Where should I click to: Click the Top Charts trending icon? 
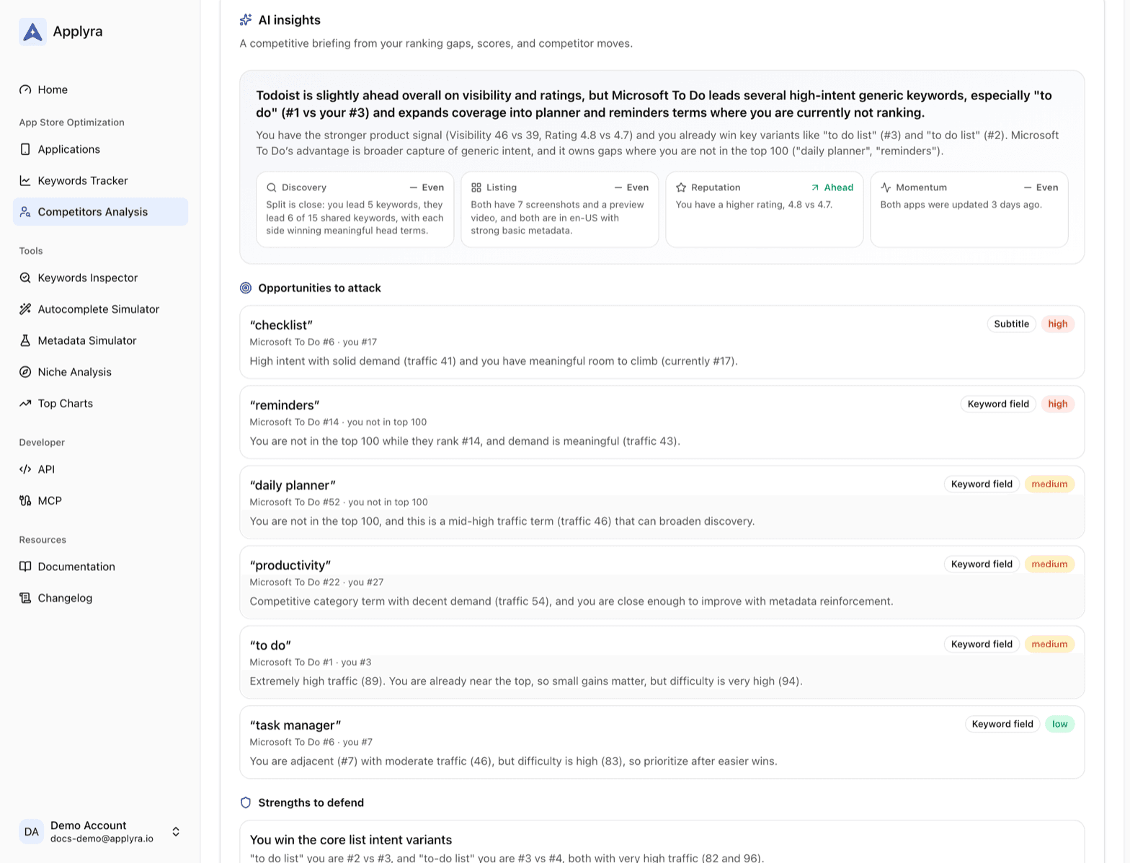25,403
